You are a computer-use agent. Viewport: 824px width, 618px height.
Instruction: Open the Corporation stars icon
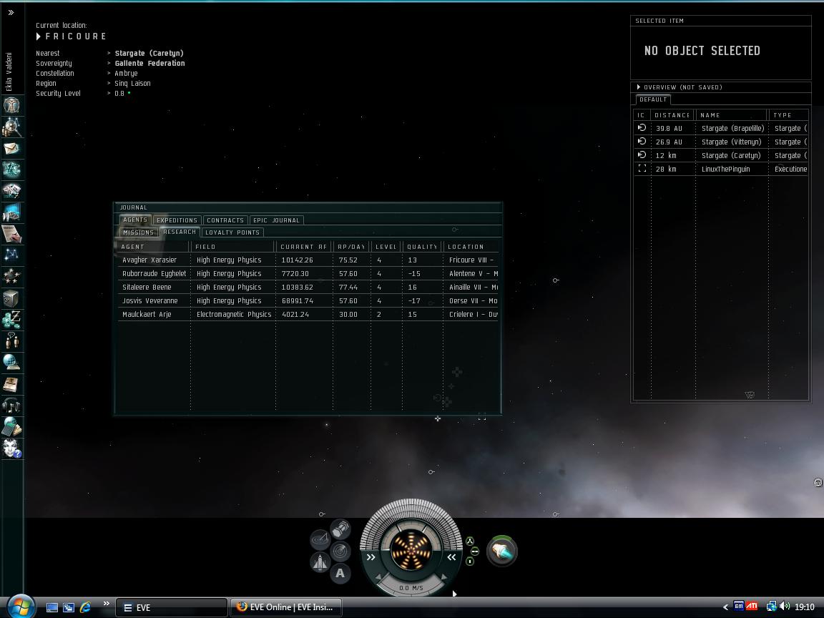11,276
